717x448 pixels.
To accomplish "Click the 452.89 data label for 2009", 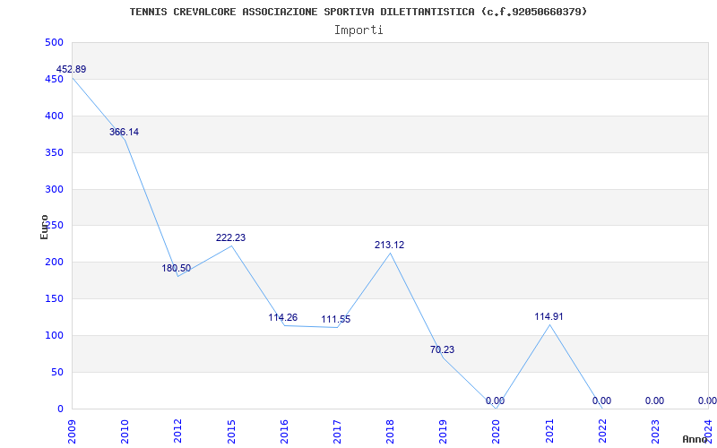I will (71, 70).
